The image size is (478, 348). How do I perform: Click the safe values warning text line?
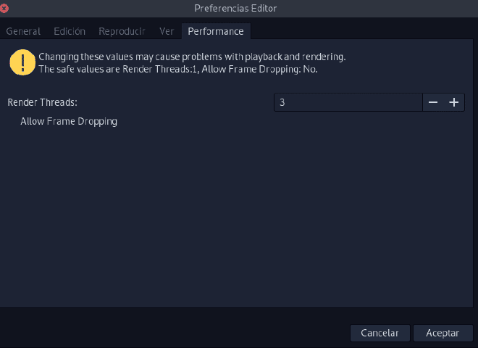(178, 70)
